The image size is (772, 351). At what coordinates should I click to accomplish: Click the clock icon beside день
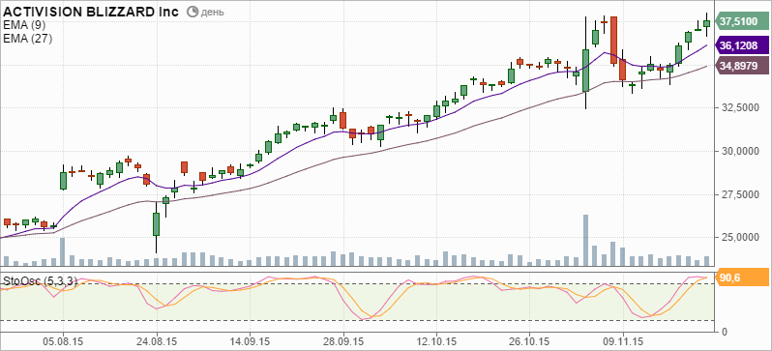[x=193, y=12]
